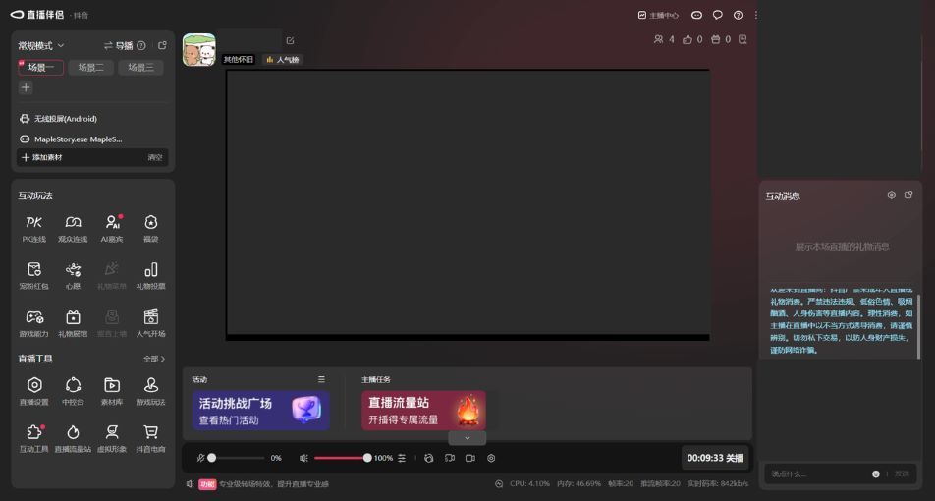Open 礼物展馆 gift gallery
935x501 pixels.
coord(73,323)
